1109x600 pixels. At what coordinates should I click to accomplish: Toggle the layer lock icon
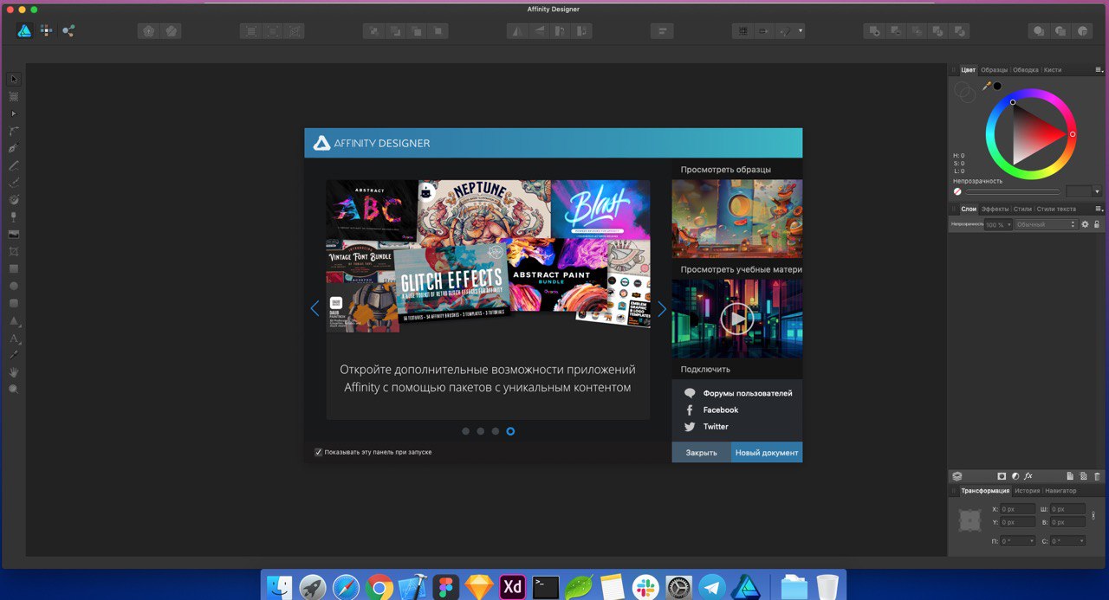1097,224
